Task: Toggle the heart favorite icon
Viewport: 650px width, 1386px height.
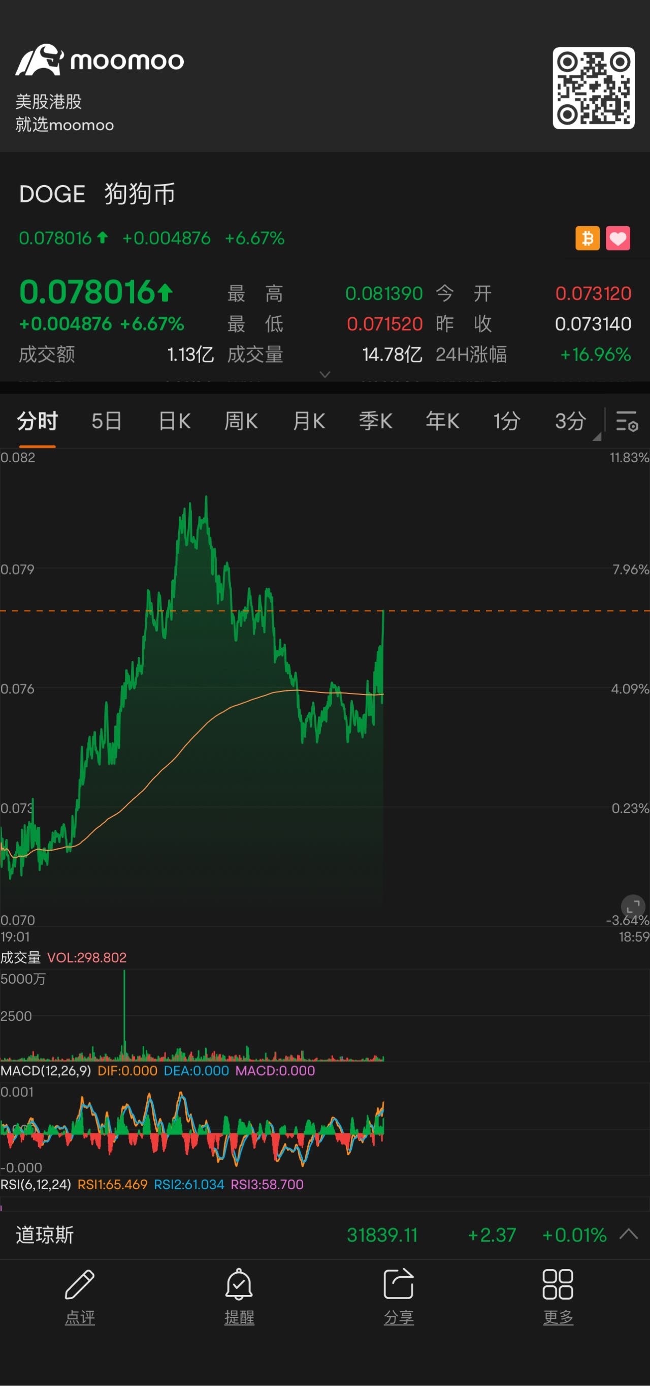Action: coord(618,238)
